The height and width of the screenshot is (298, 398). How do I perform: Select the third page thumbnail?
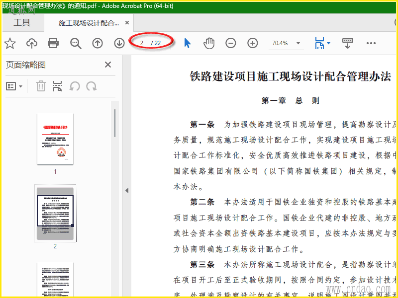55,280
